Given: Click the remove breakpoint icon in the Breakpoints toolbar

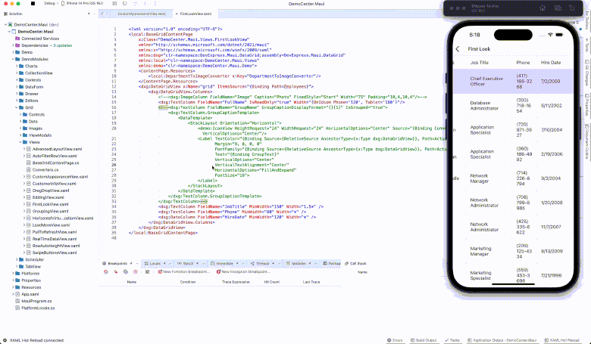Looking at the screenshot, I should [x=116, y=272].
